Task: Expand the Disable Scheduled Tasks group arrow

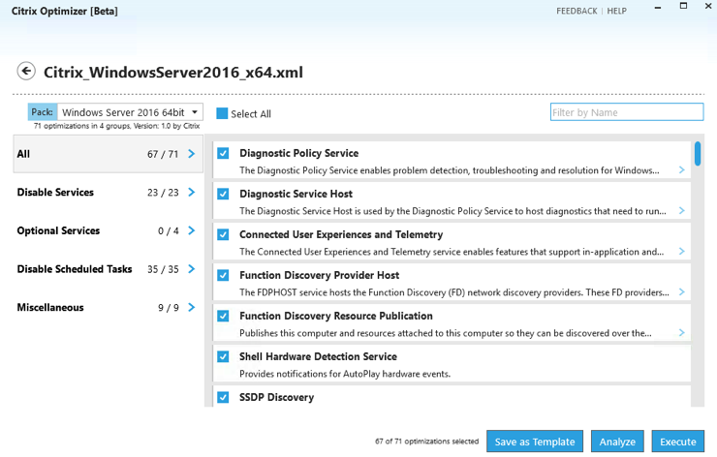Action: coord(192,269)
